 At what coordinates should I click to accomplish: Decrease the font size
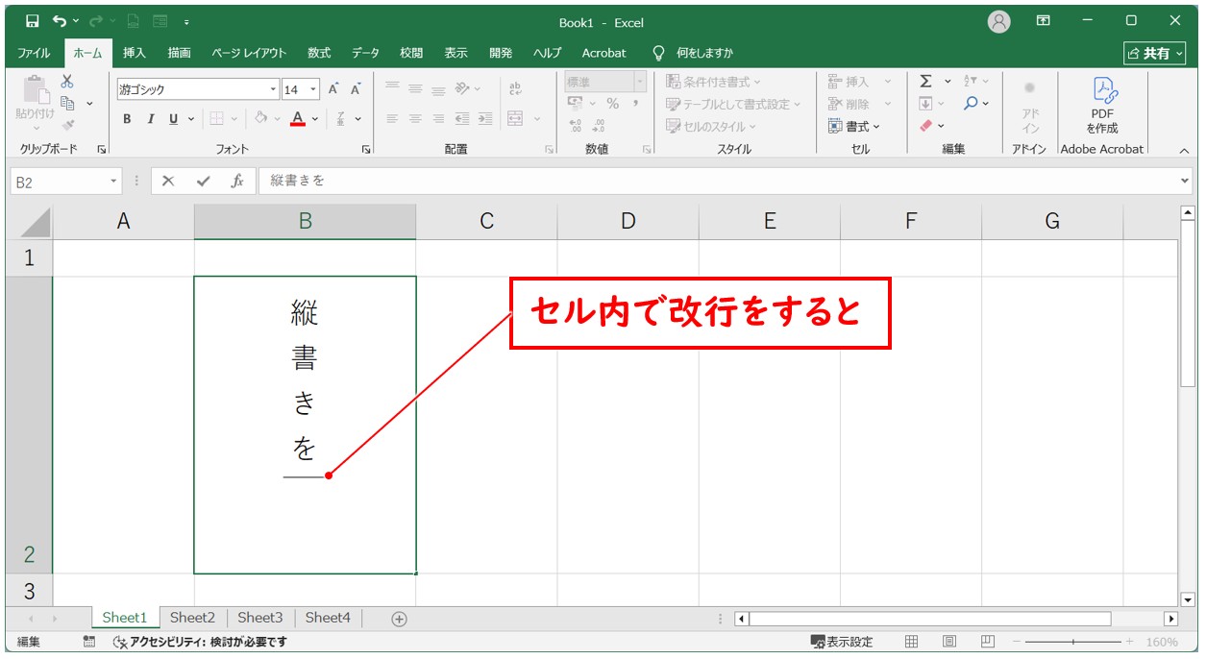tap(356, 89)
